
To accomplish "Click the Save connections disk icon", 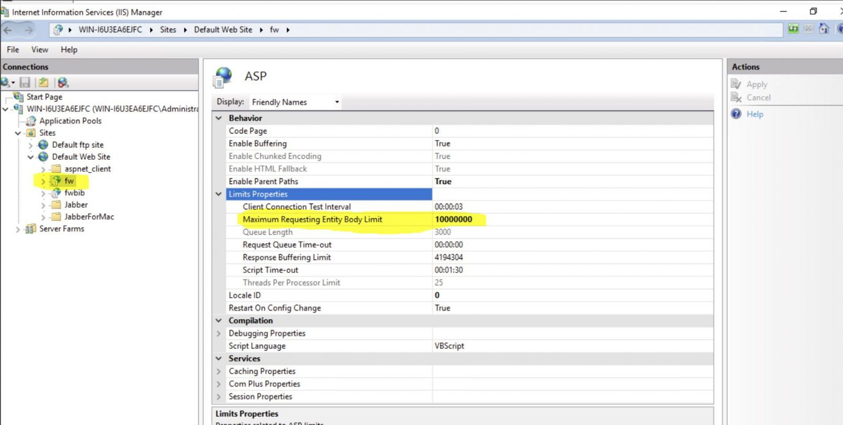I will click(x=25, y=83).
